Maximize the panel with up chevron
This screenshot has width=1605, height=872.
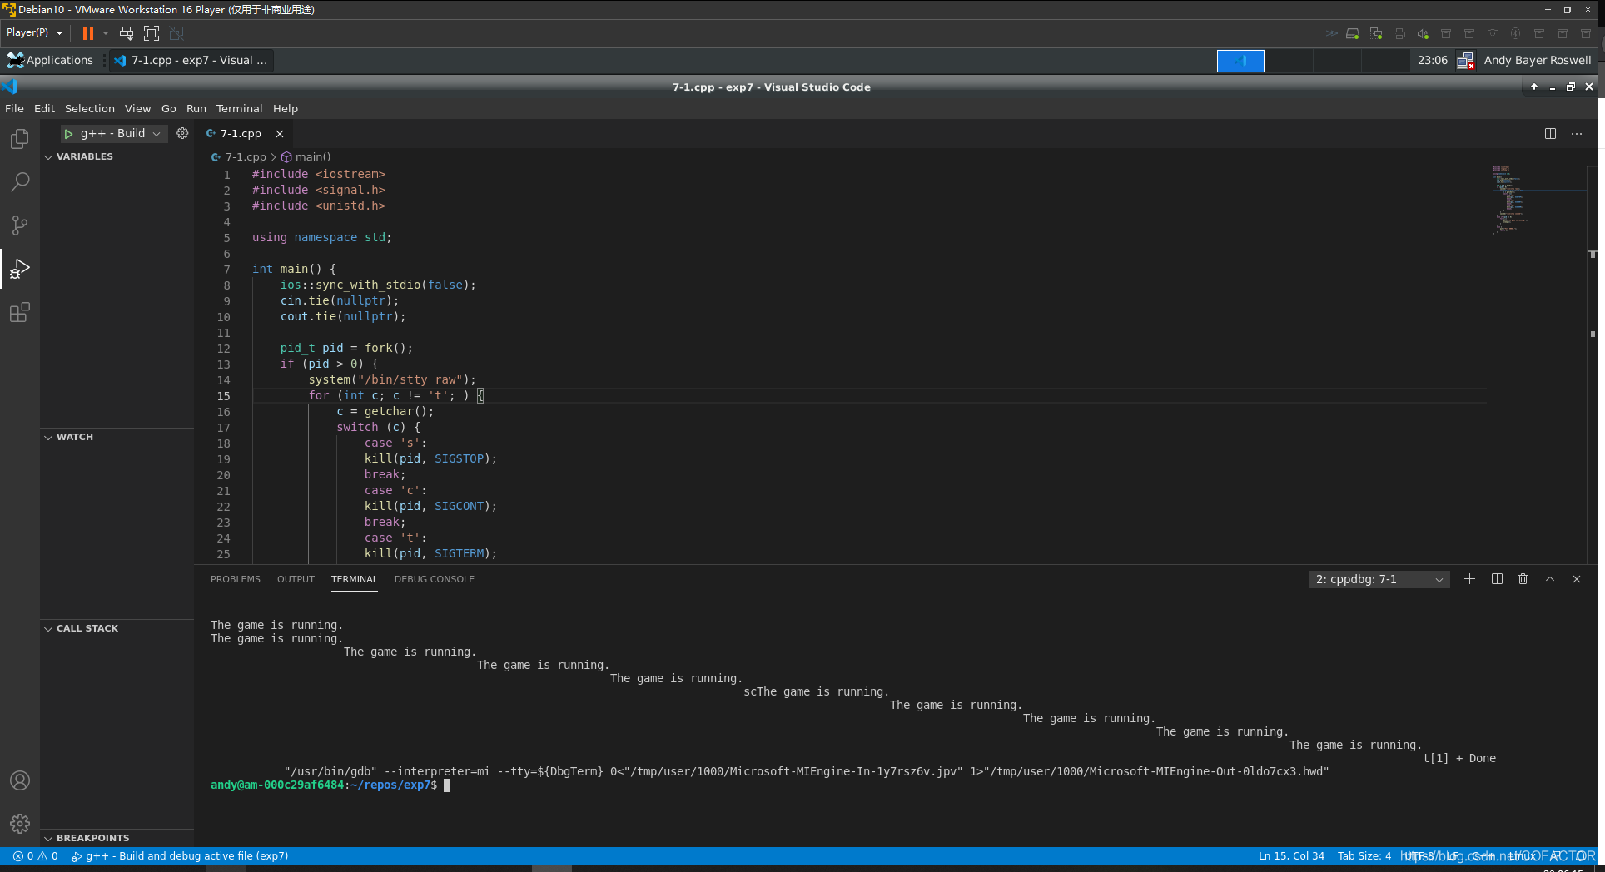tap(1550, 579)
